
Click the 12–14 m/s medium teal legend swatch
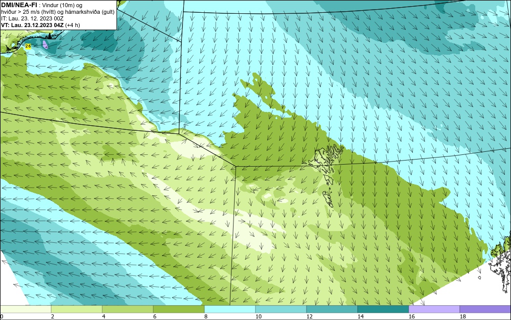332,309
